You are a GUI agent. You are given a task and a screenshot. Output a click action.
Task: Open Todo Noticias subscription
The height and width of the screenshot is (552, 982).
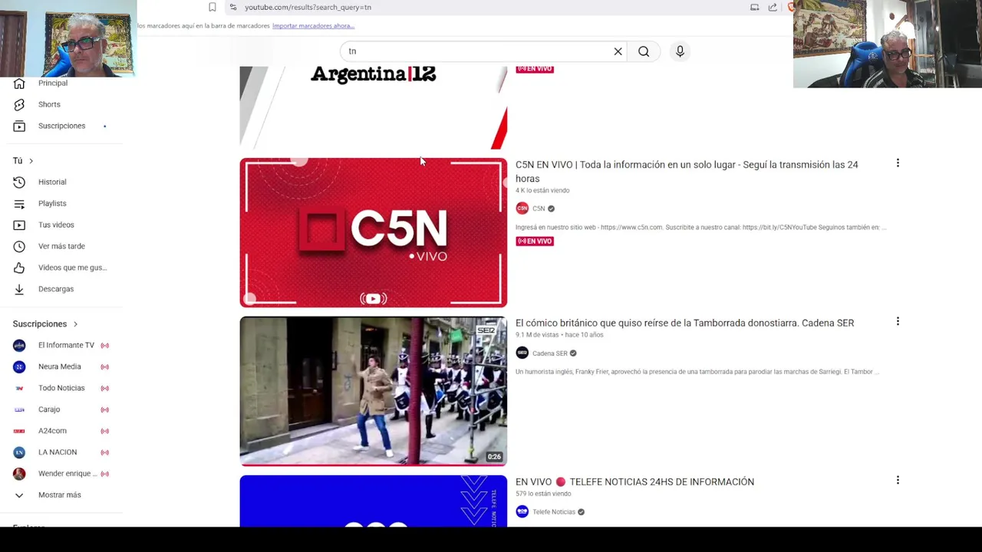(x=61, y=388)
